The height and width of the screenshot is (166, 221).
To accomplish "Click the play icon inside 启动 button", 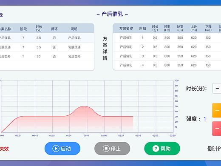I will point(56,149).
